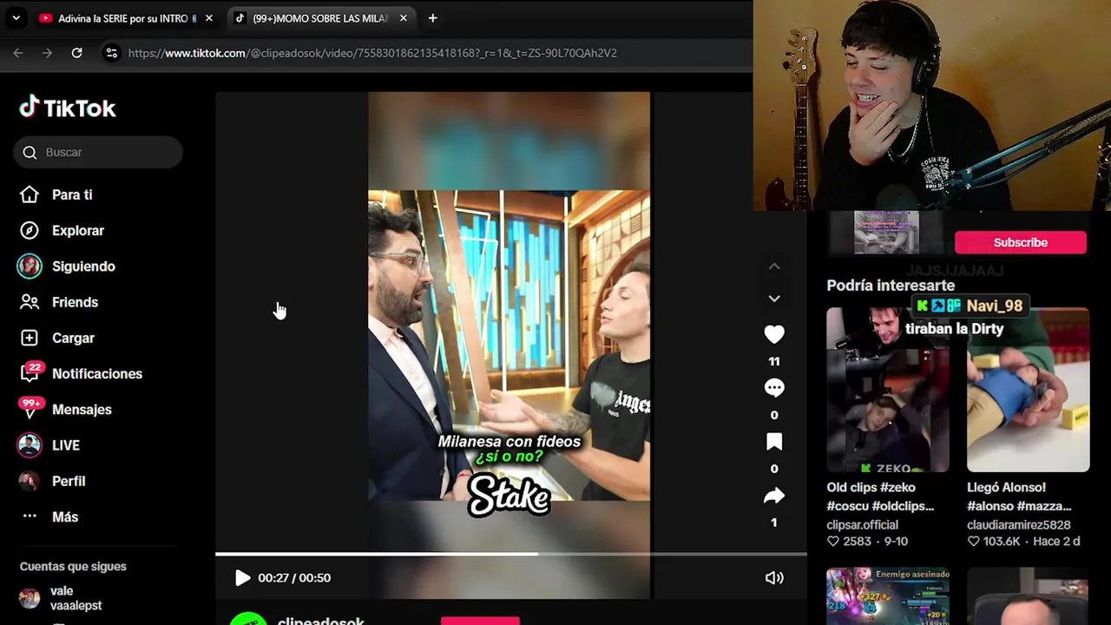View site information icon in address bar
The height and width of the screenshot is (625, 1111).
pos(111,53)
